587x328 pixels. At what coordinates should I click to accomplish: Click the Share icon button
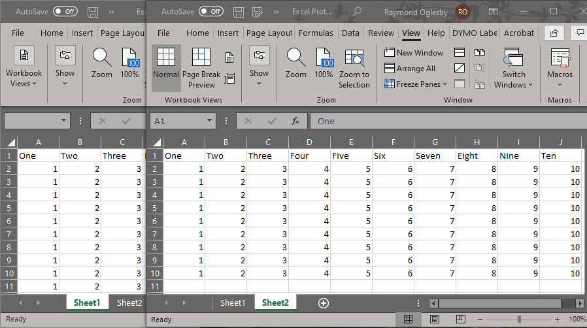[x=554, y=33]
